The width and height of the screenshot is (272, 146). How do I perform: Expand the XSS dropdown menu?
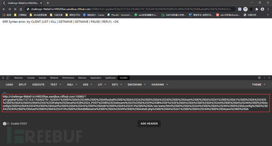pos(87,84)
